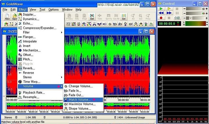Open the Window menu
Image resolution: width=209 pixels, height=124 pixels.
click(x=67, y=10)
